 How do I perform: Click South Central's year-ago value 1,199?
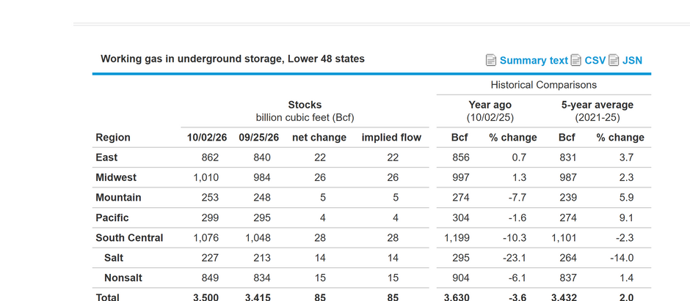457,238
